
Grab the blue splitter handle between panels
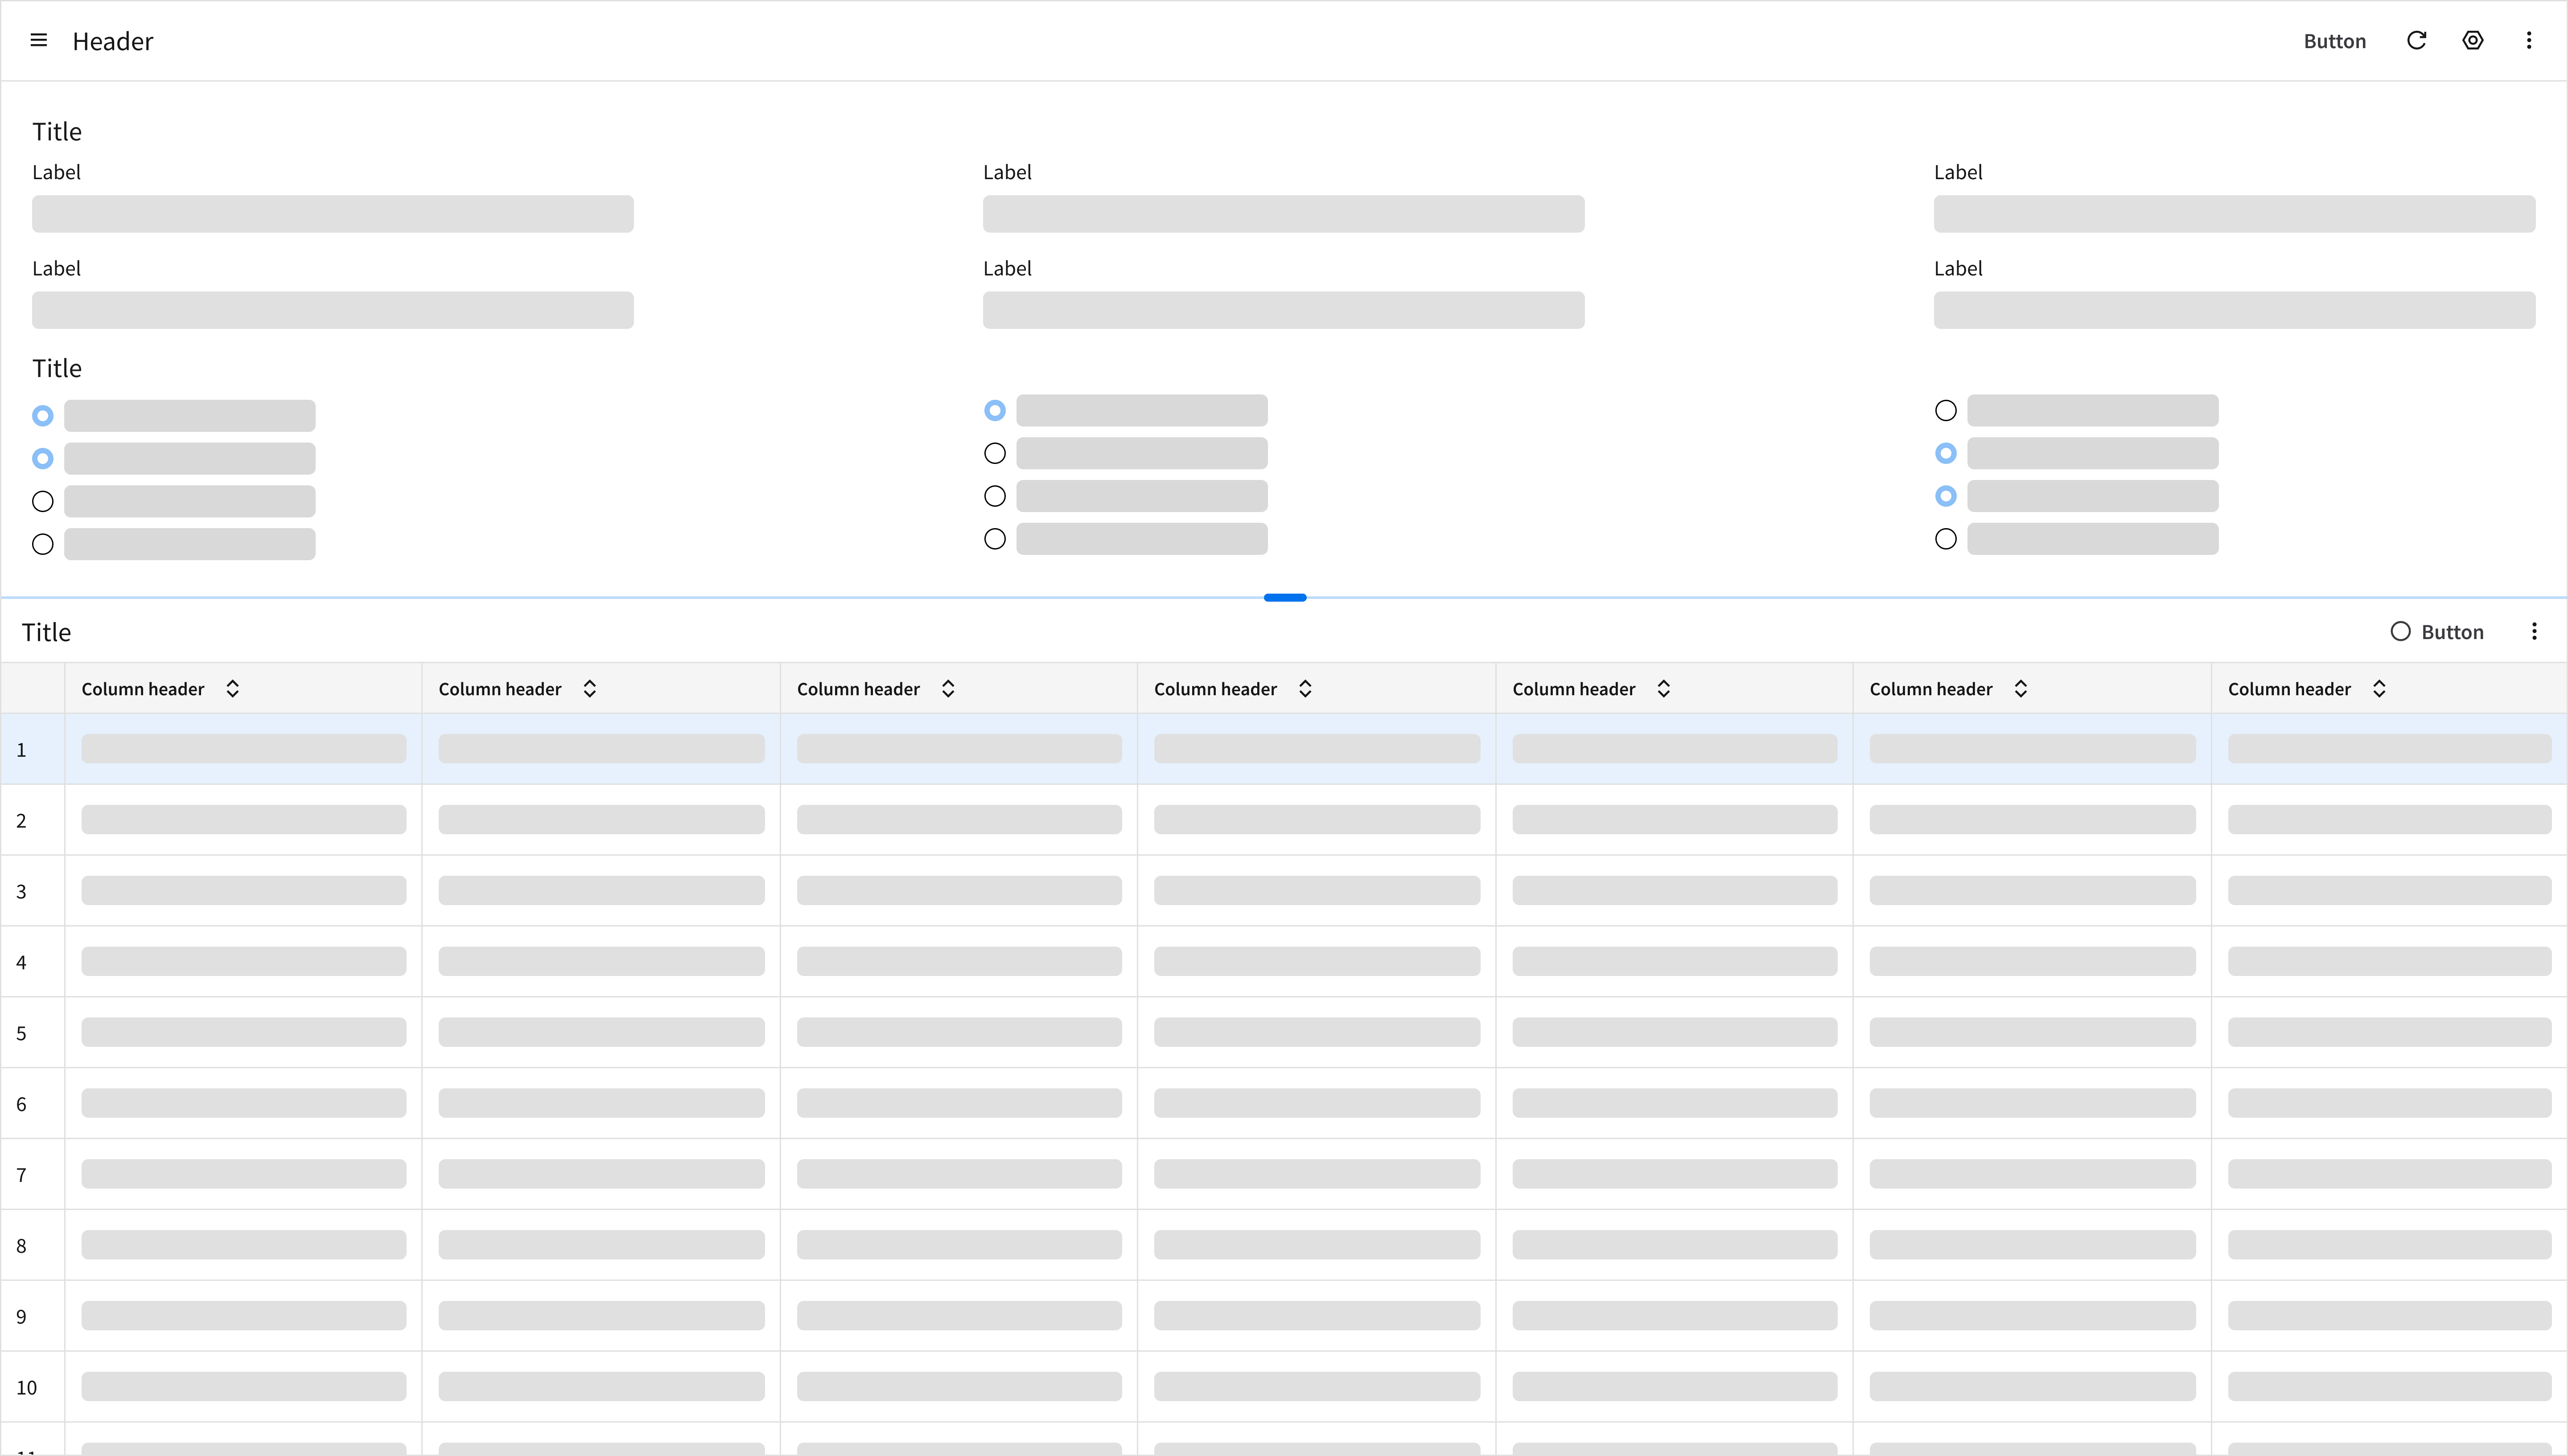pos(1284,598)
